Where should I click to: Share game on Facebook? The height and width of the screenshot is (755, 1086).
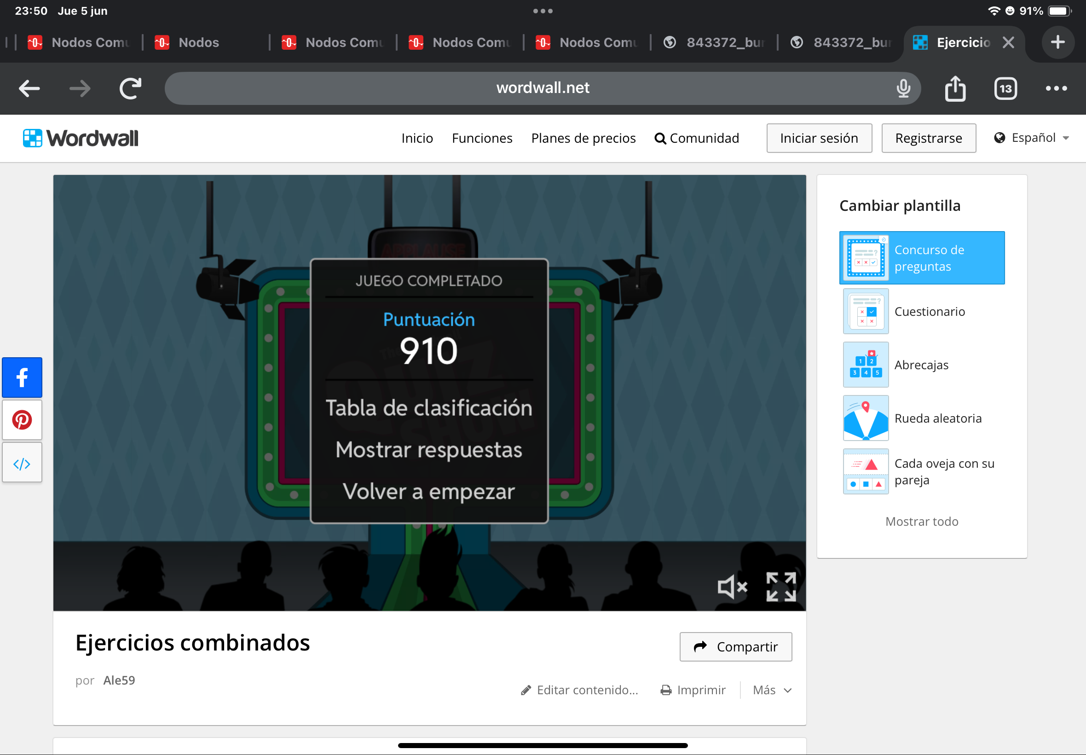22,377
